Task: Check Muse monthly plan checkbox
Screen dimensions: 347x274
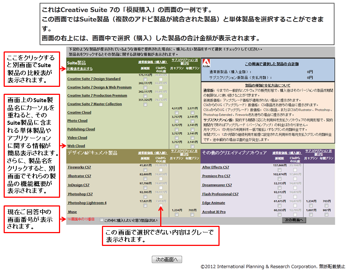Action: [x=177, y=215]
